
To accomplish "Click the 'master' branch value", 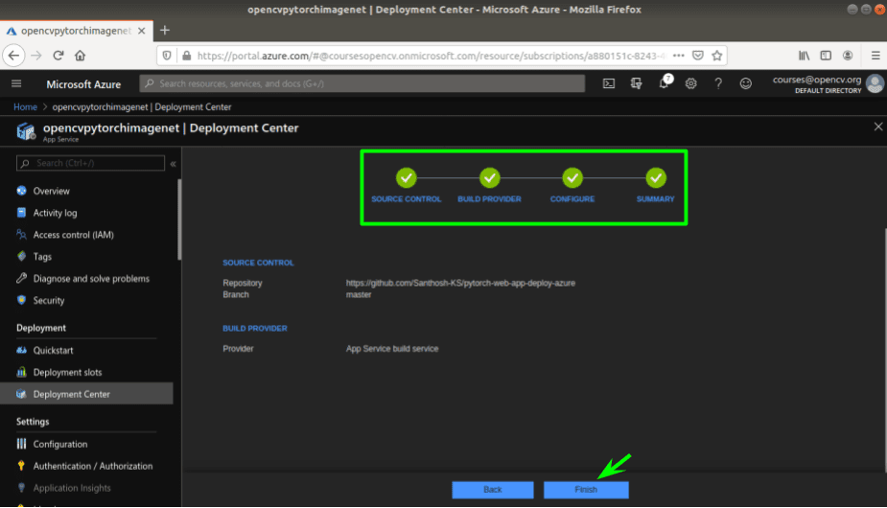I will tap(359, 294).
